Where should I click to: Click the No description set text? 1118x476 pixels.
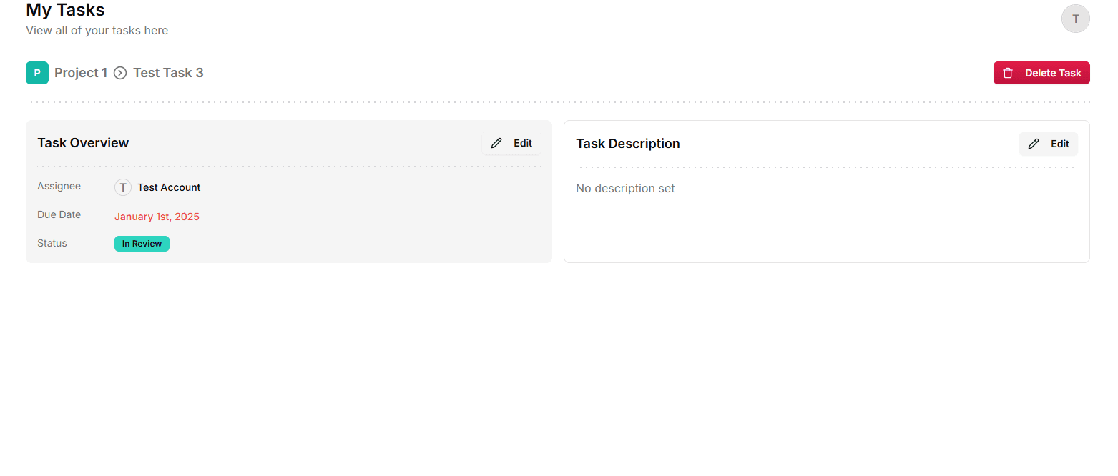[x=625, y=189]
